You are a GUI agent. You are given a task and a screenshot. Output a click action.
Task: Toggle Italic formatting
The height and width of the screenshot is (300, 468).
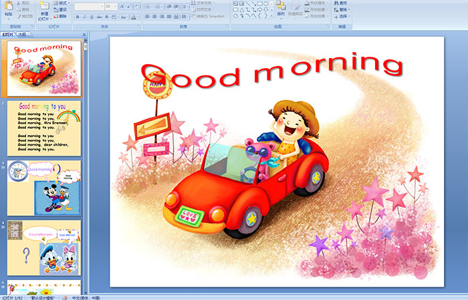(85, 17)
